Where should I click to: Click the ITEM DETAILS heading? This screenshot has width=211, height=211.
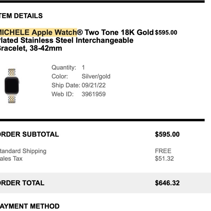pos(21,16)
